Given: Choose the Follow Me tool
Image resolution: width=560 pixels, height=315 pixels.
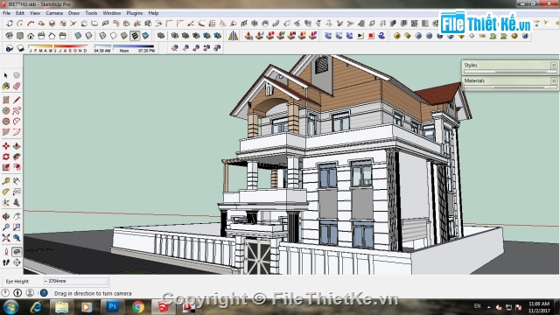Looking at the screenshot, I should pos(17,157).
